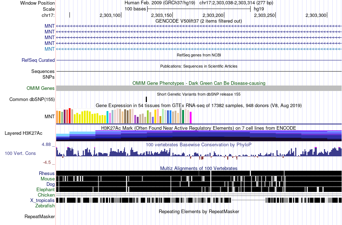The width and height of the screenshot is (342, 225).
Task: Click the magenta bar ending GTEx chart
Action: click(x=191, y=118)
